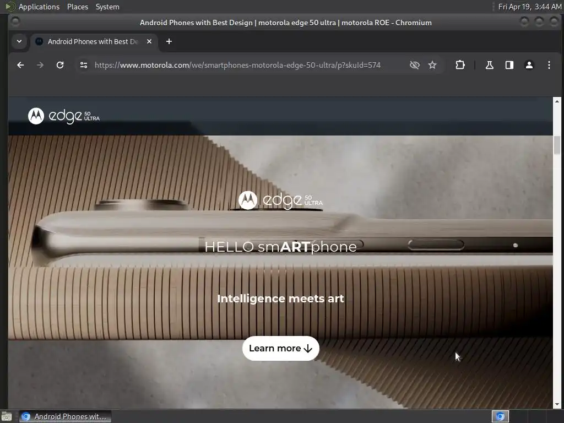Viewport: 564px width, 423px height.
Task: Click the URL address field
Action: pyautogui.click(x=237, y=65)
